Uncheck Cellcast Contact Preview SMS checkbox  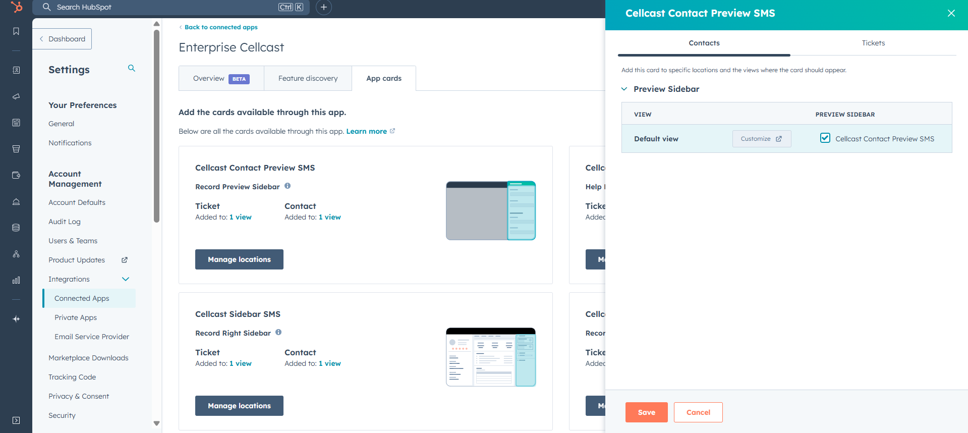(825, 138)
